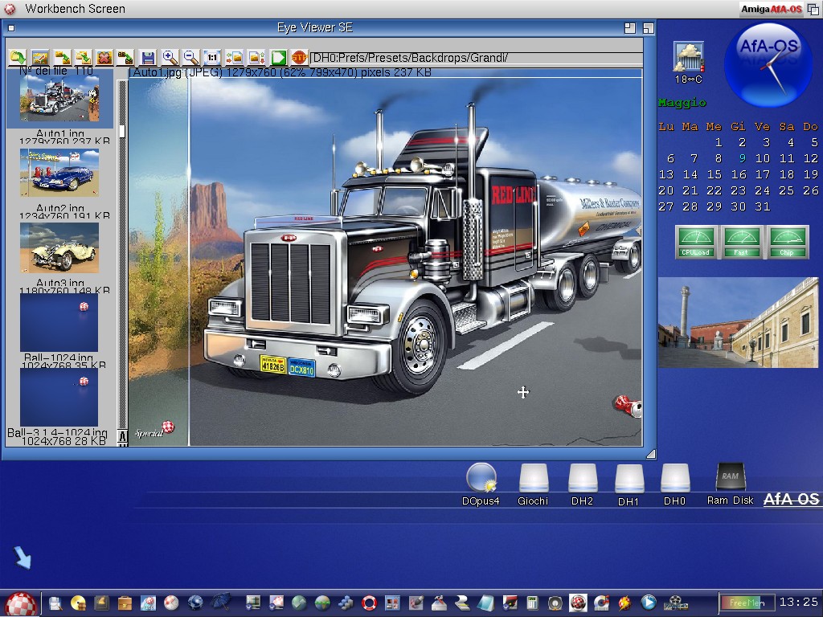Select the Ball-1024.jpg thumbnail
823x617 pixels.
(x=59, y=323)
